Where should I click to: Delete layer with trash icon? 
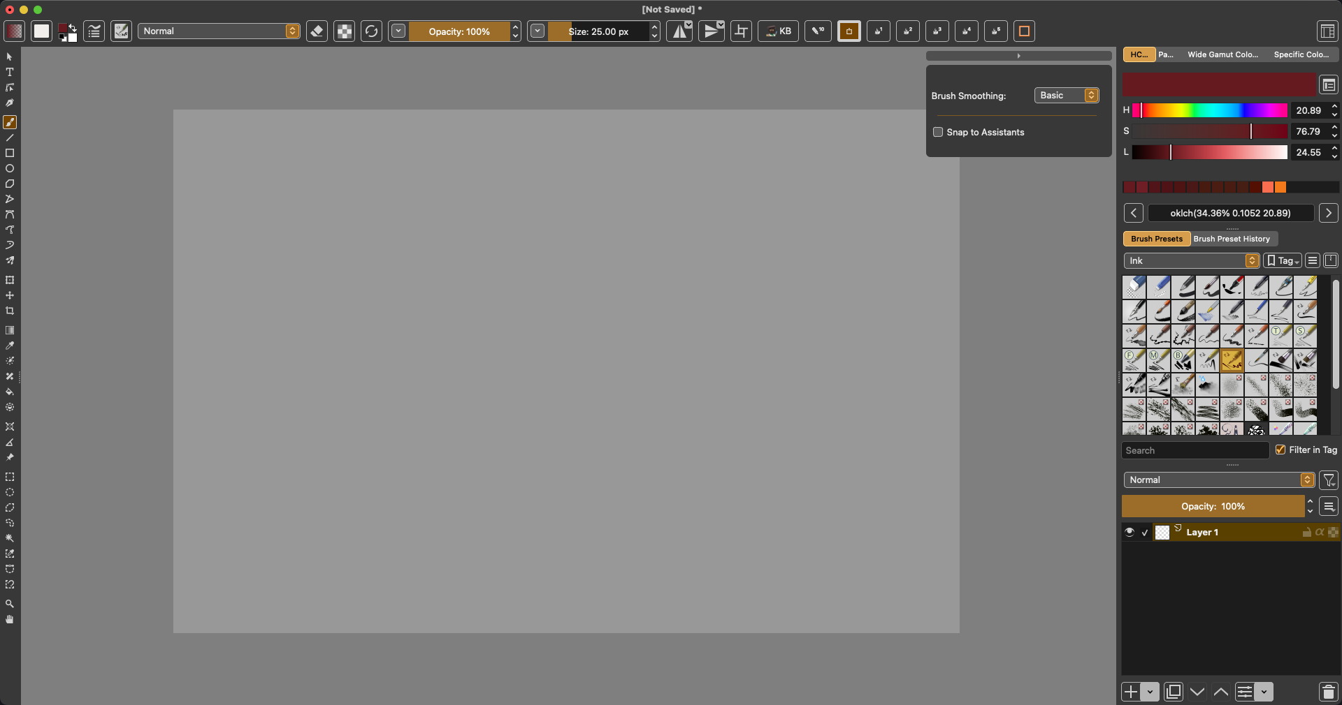tap(1328, 692)
